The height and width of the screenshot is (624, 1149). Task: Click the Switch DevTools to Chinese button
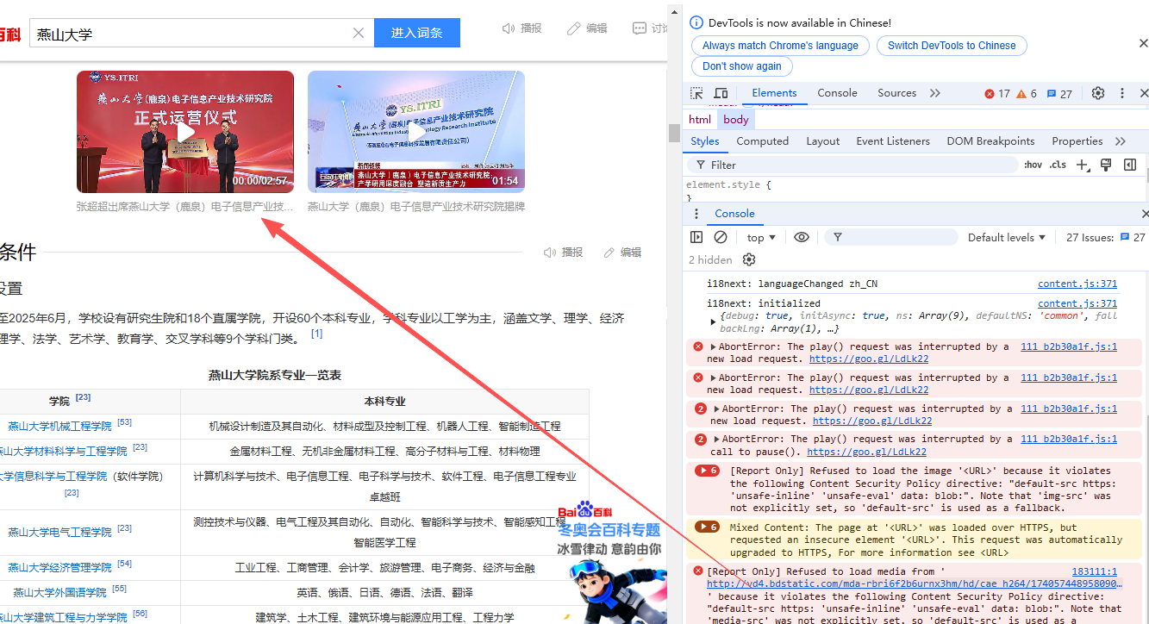(952, 46)
